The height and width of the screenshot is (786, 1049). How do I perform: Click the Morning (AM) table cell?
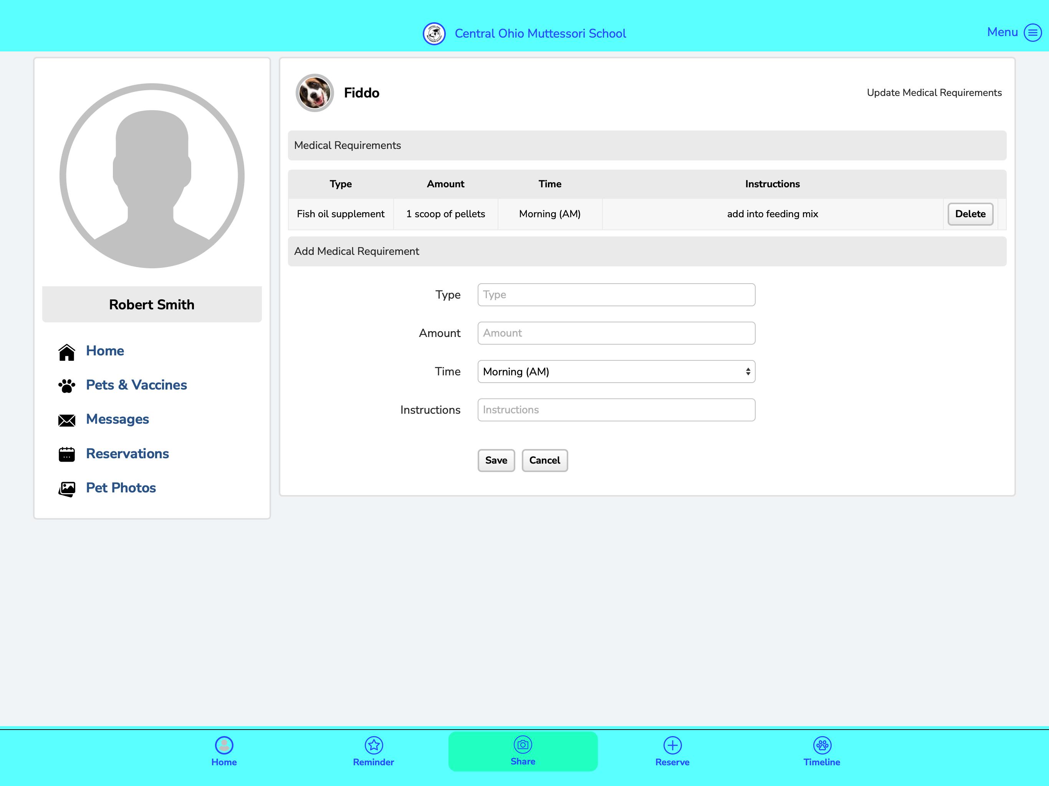click(549, 214)
